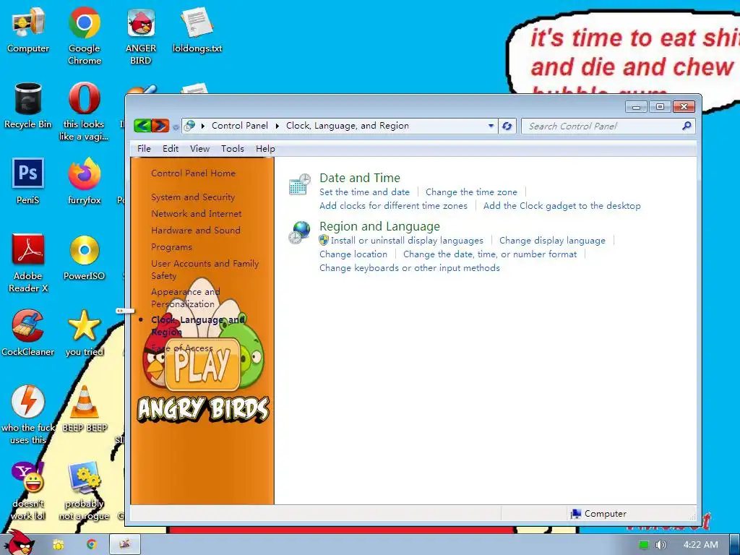Expand the breadcrumb arrow after Control Panel
Screen dimensions: 740x555
tap(277, 126)
